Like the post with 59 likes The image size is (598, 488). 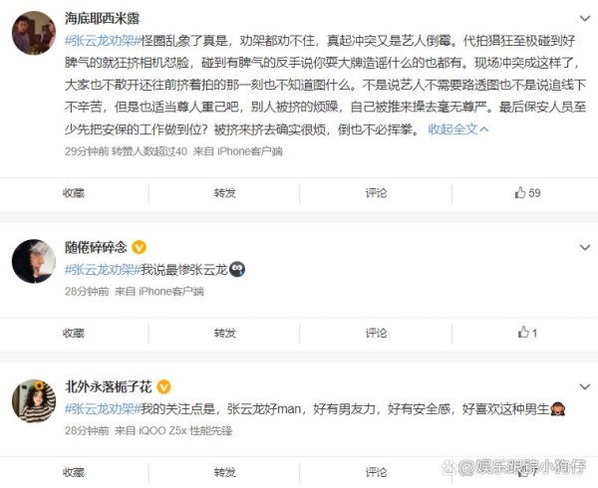click(x=527, y=193)
